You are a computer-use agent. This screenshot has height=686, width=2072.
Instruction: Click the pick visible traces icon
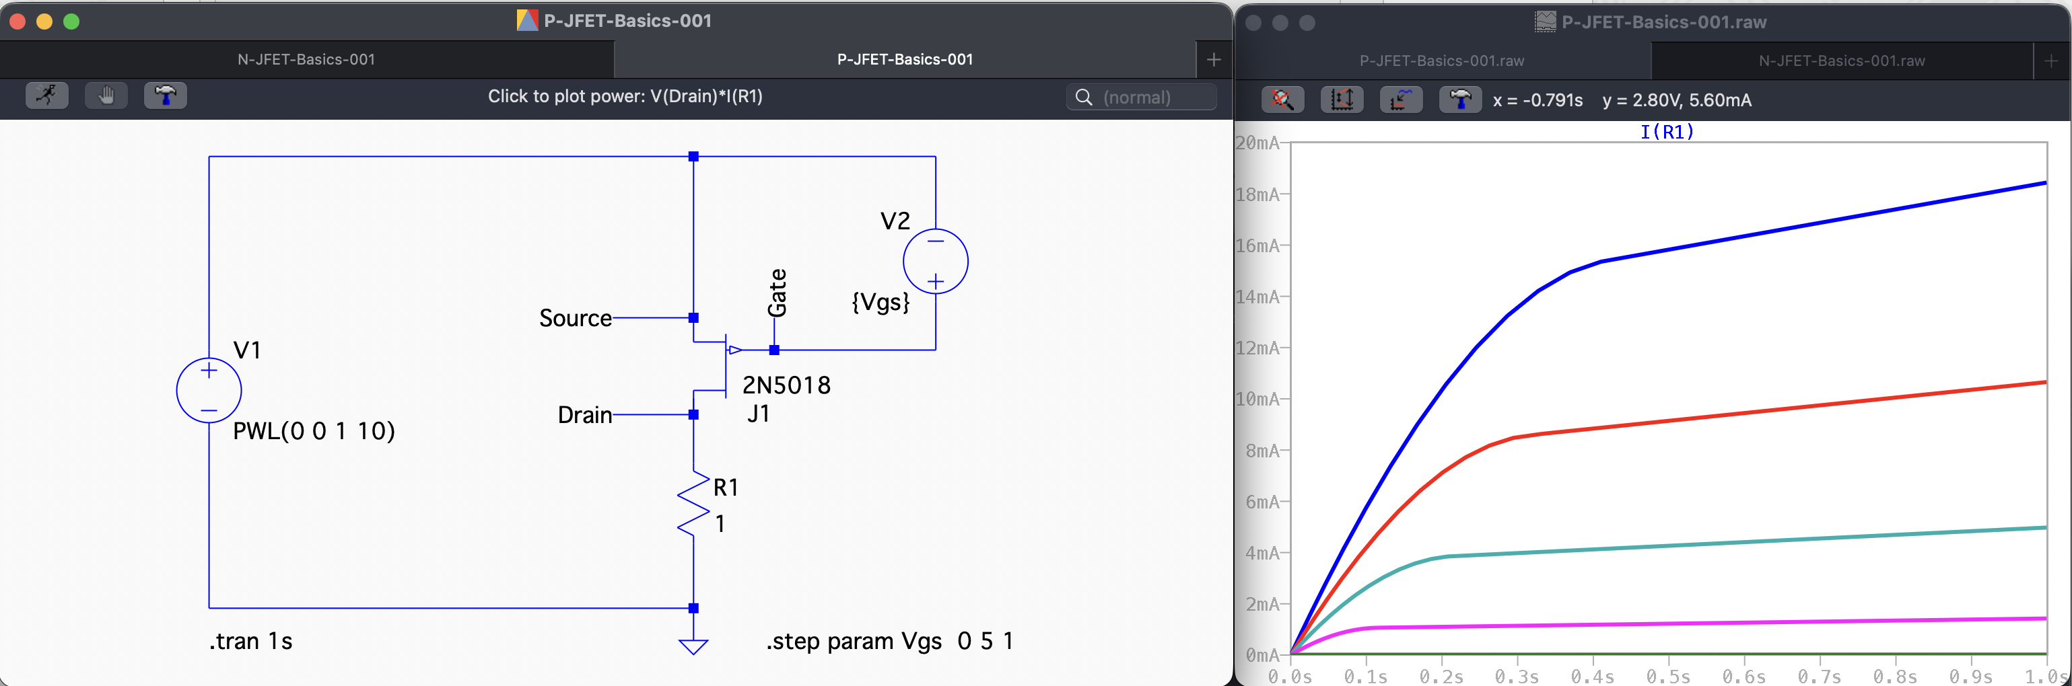[1401, 100]
